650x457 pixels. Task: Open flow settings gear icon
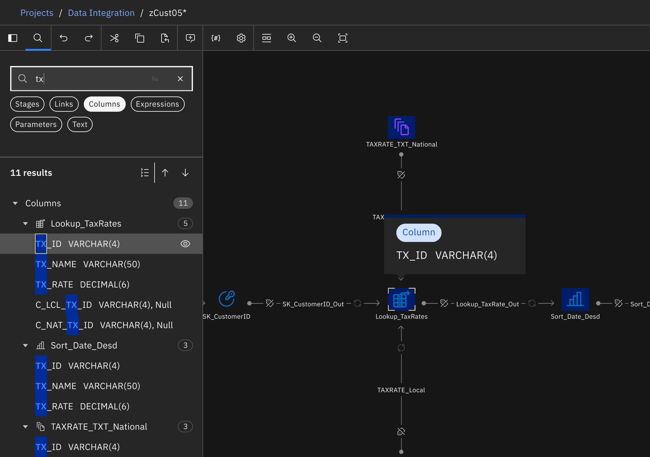[x=241, y=38]
